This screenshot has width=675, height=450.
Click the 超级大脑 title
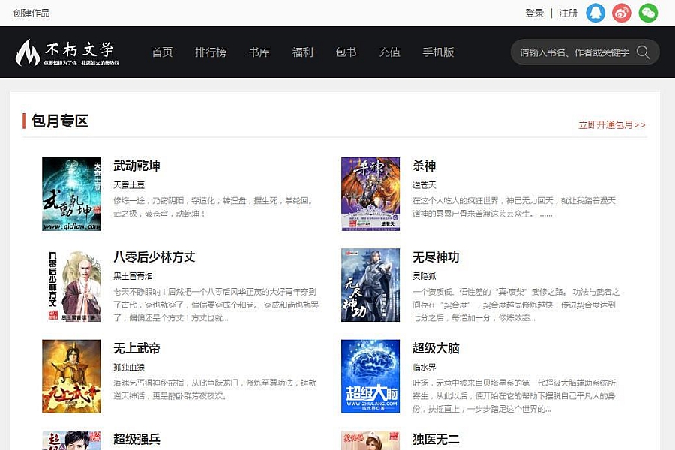coord(436,348)
